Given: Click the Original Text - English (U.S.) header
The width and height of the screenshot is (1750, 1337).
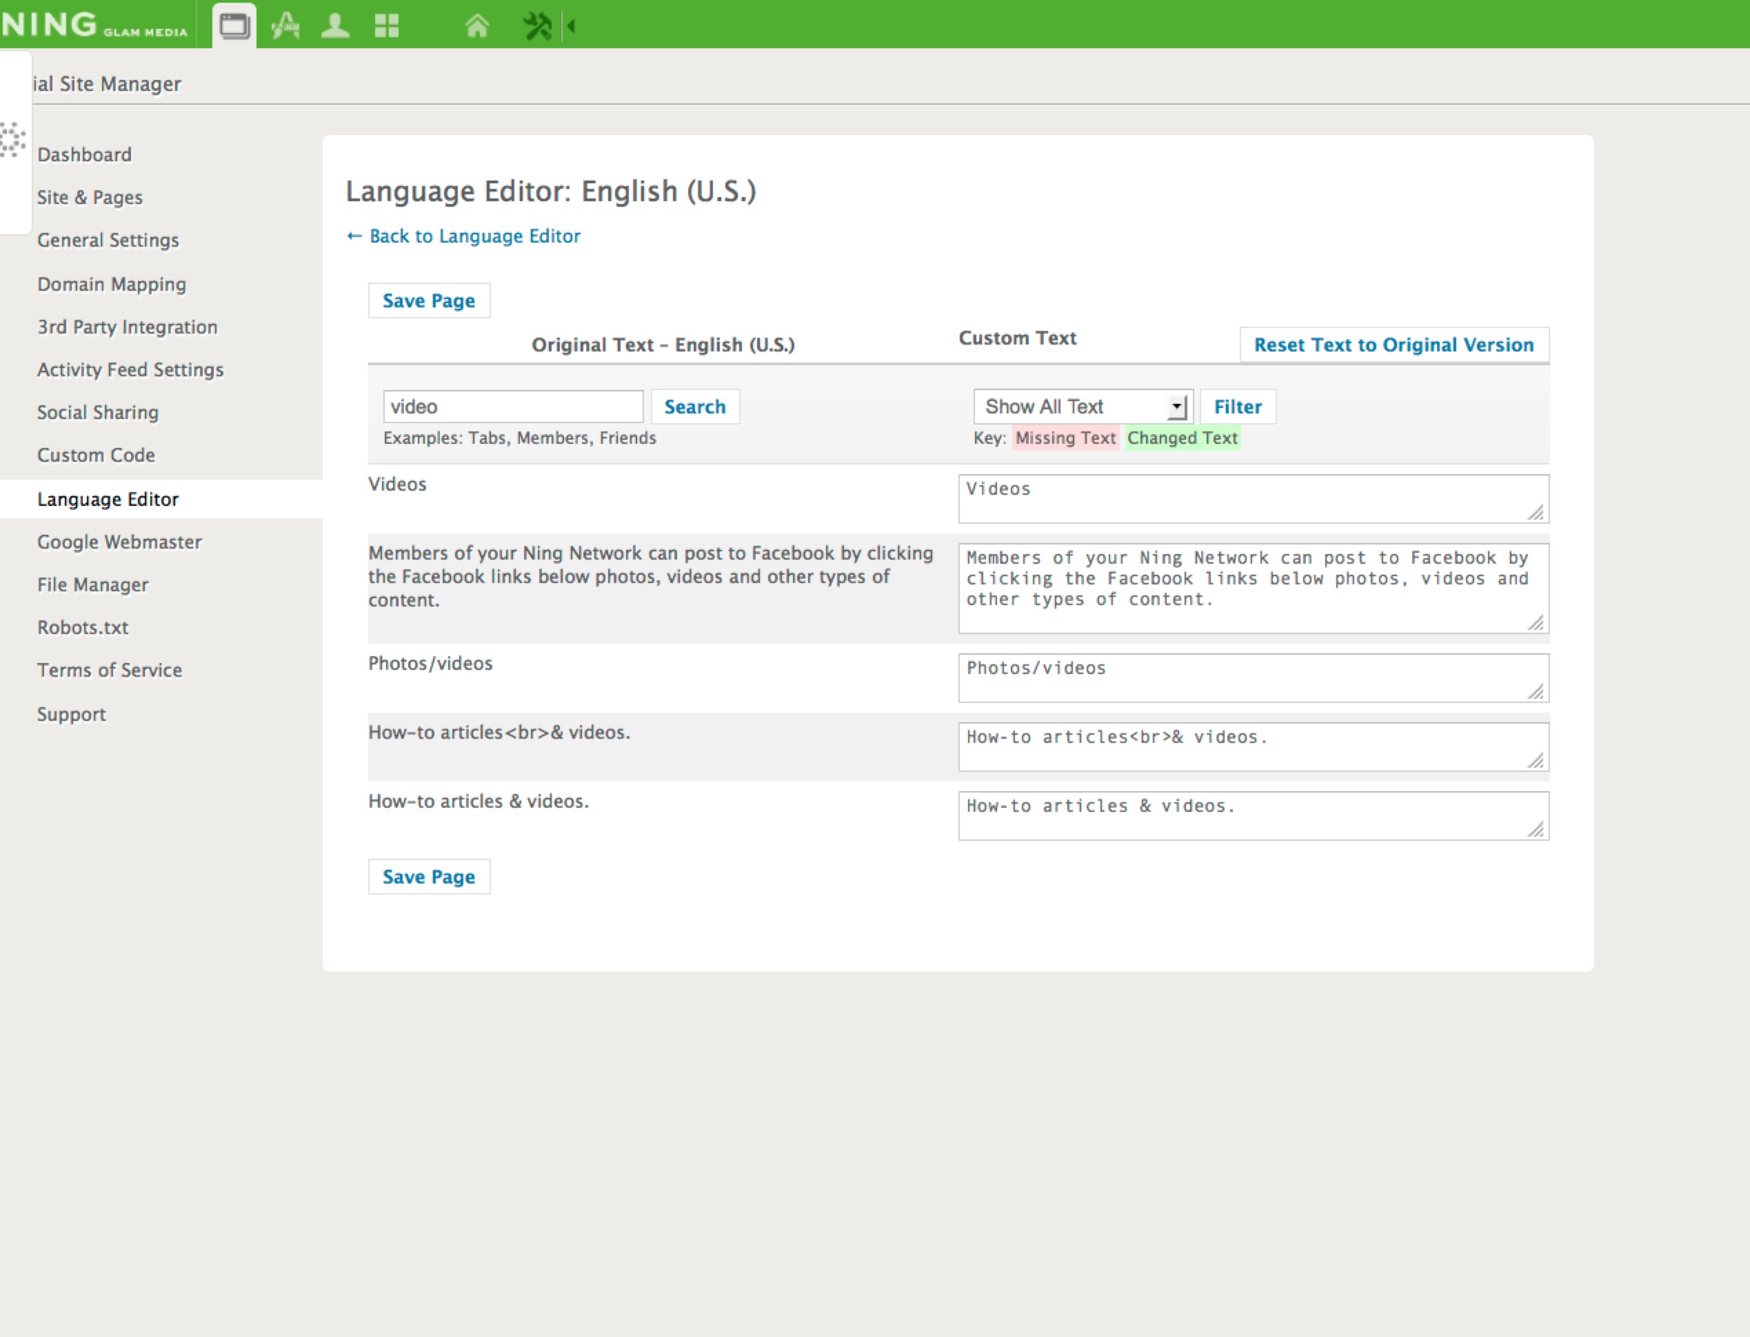Looking at the screenshot, I should (663, 345).
